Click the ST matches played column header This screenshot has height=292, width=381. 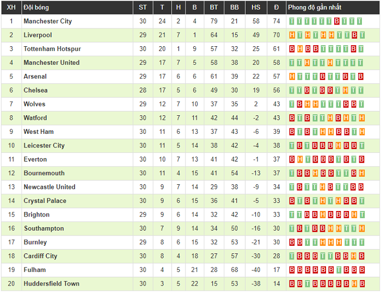click(143, 7)
